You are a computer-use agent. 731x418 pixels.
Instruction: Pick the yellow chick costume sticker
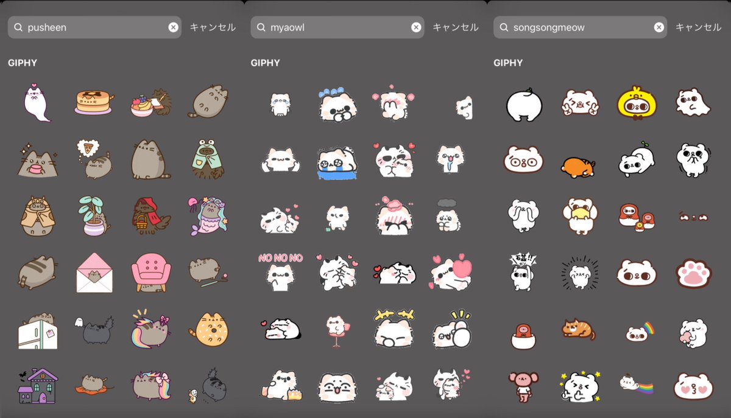[x=636, y=103]
